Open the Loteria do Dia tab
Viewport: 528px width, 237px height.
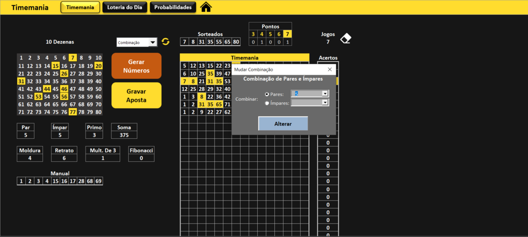pyautogui.click(x=125, y=7)
